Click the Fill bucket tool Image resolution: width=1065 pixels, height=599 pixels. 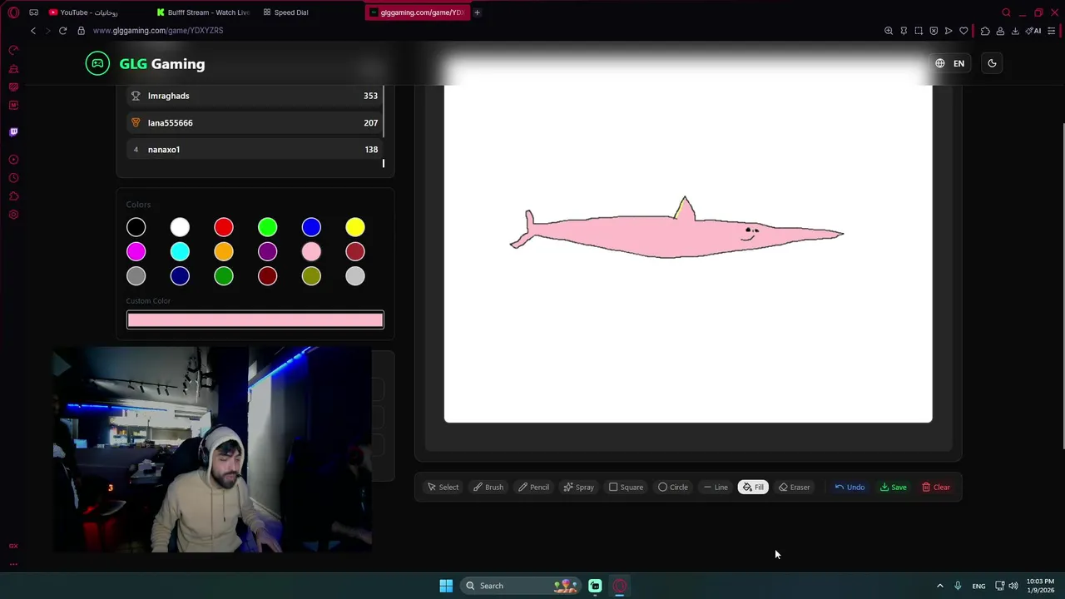coord(753,488)
